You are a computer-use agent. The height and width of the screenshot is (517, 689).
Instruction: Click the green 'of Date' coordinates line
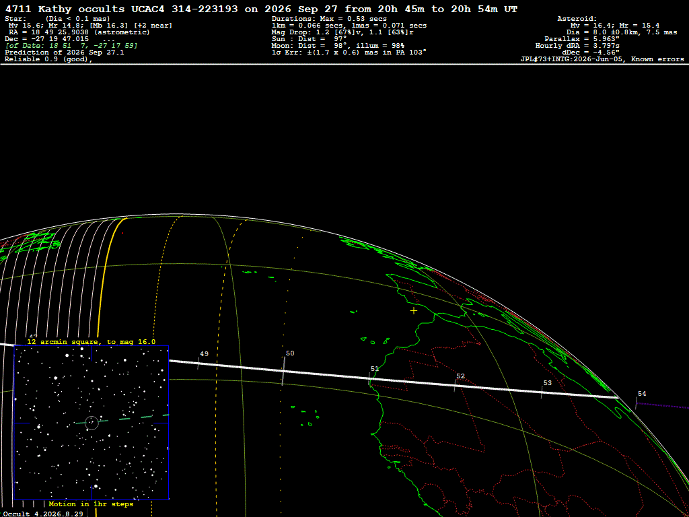coord(71,46)
